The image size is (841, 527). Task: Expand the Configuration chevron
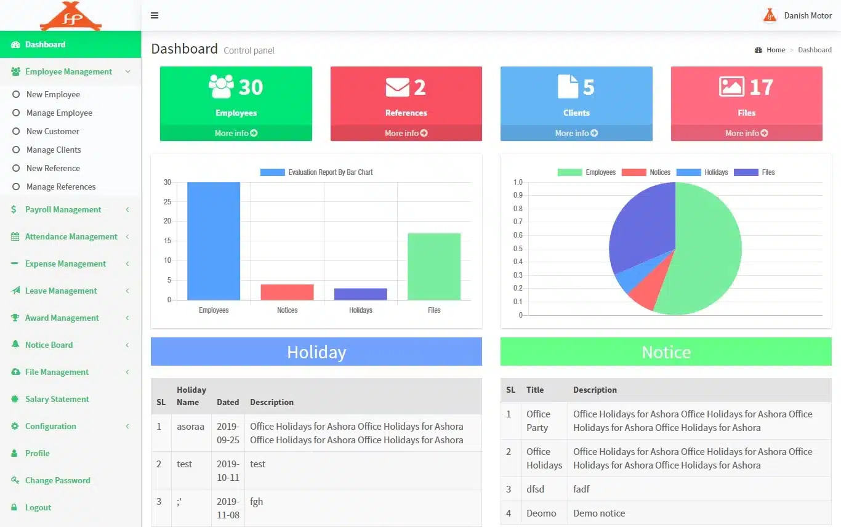(127, 426)
